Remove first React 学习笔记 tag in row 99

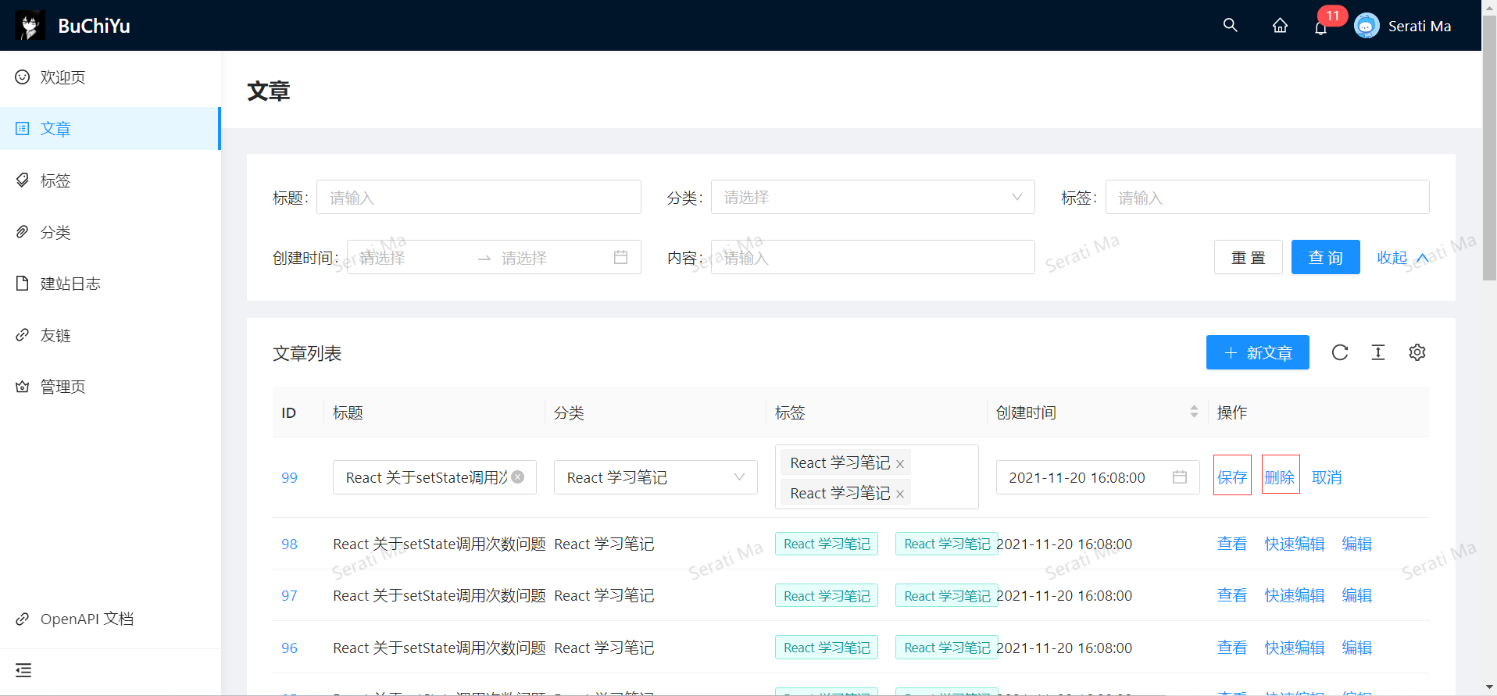click(x=900, y=464)
